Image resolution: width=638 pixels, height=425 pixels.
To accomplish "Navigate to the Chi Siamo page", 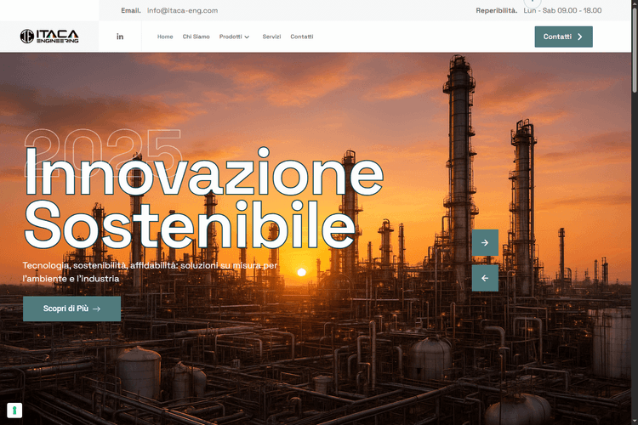I will (x=196, y=37).
